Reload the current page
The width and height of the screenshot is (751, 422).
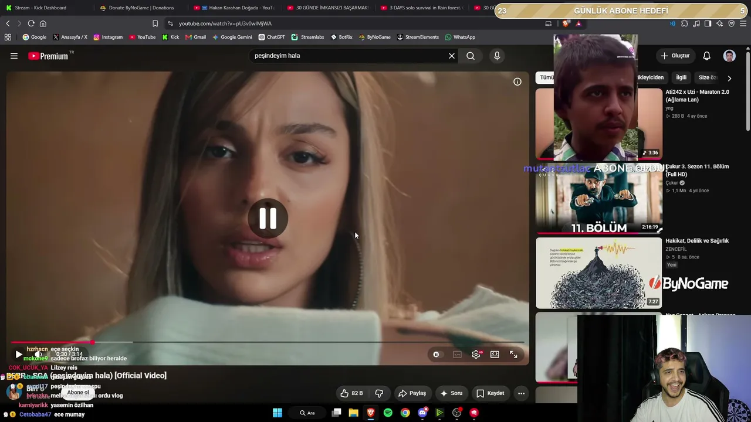31,23
